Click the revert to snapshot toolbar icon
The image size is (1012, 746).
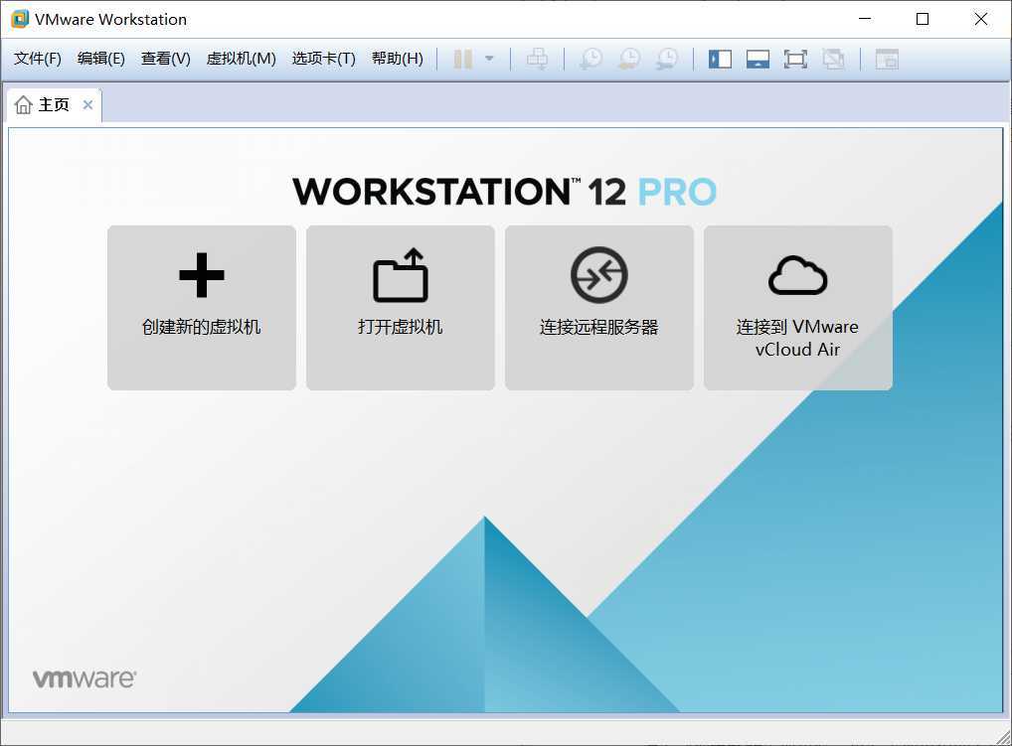(x=628, y=60)
